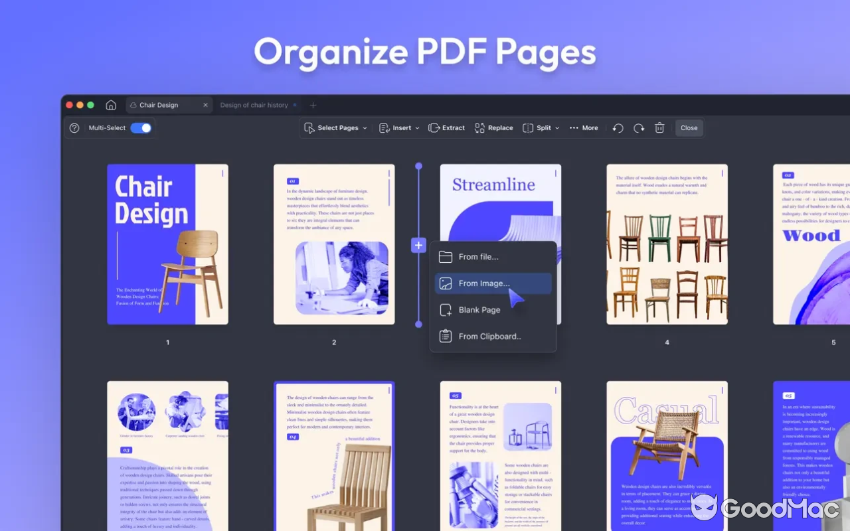
Task: Open the More options button
Action: (584, 127)
